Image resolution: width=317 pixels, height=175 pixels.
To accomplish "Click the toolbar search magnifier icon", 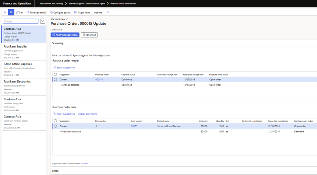I will 108,12.
